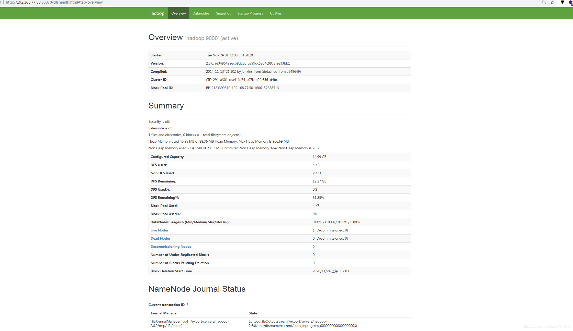The height and width of the screenshot is (331, 573).
Task: Switch to the Overview tab
Action: pos(178,13)
